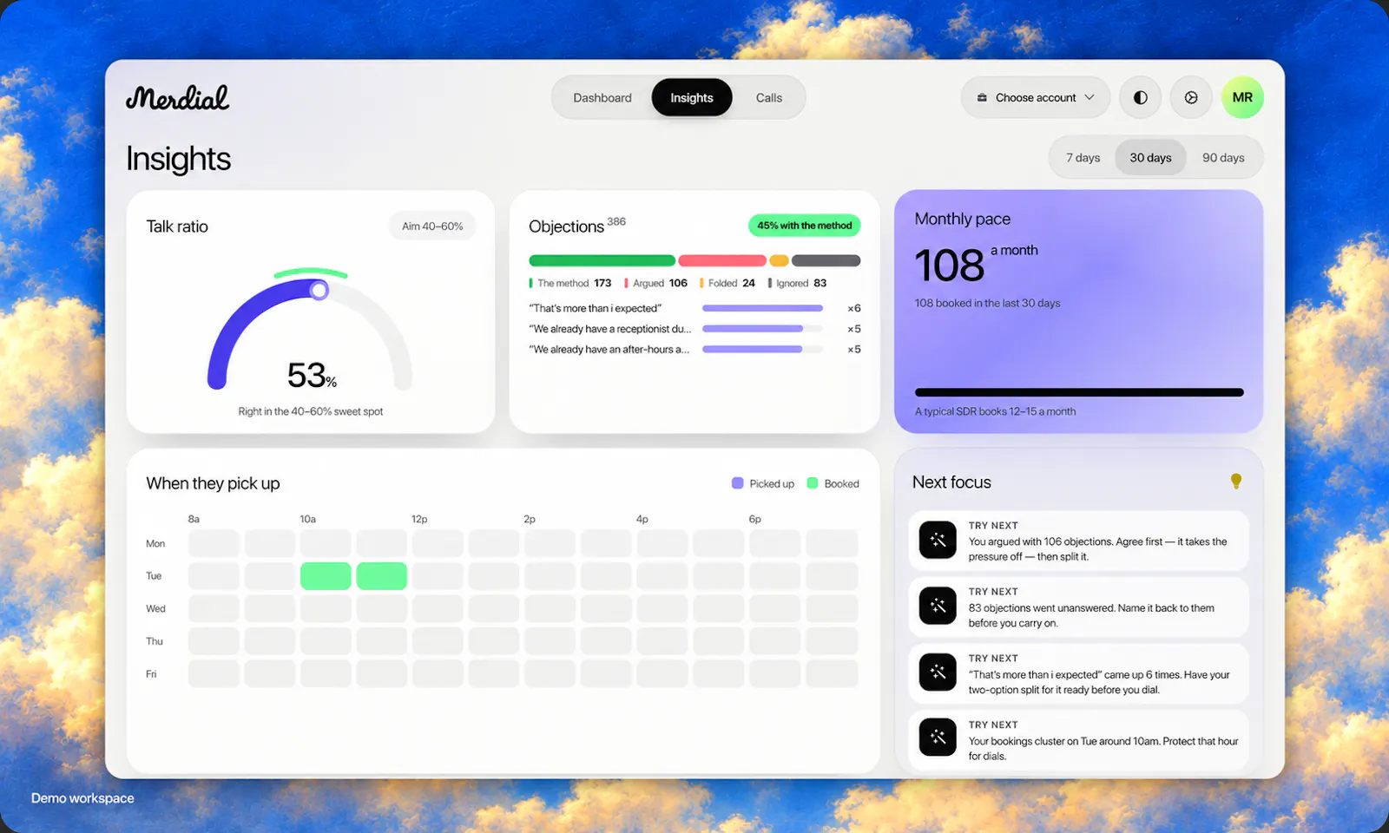Viewport: 1389px width, 833px height.
Task: Click the Monthly pace progress bar
Action: (x=1079, y=392)
